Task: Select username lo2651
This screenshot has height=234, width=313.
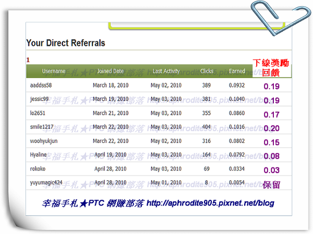Action: pos(38,113)
